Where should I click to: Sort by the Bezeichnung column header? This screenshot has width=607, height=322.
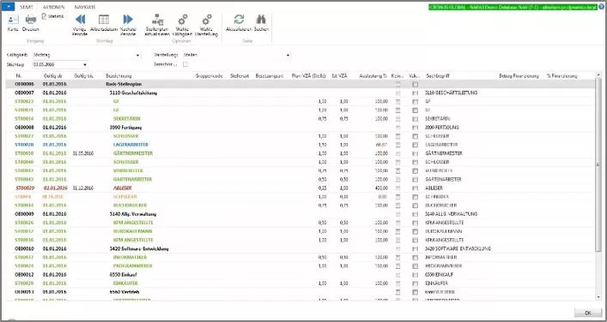(118, 76)
